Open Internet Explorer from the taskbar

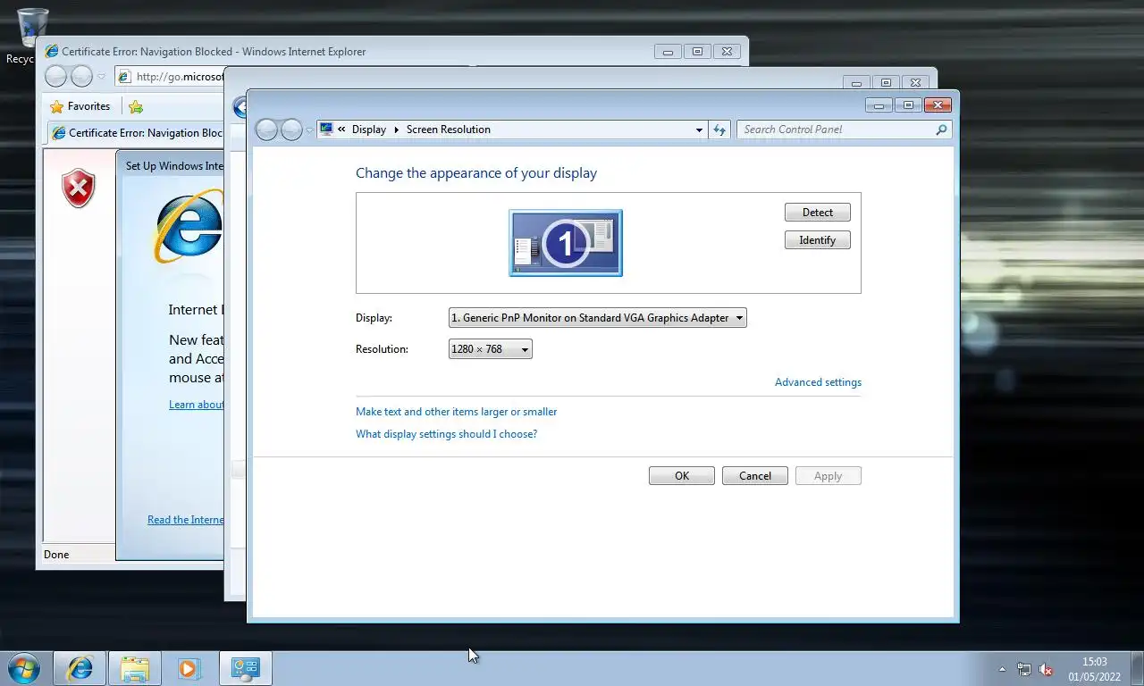(x=80, y=668)
